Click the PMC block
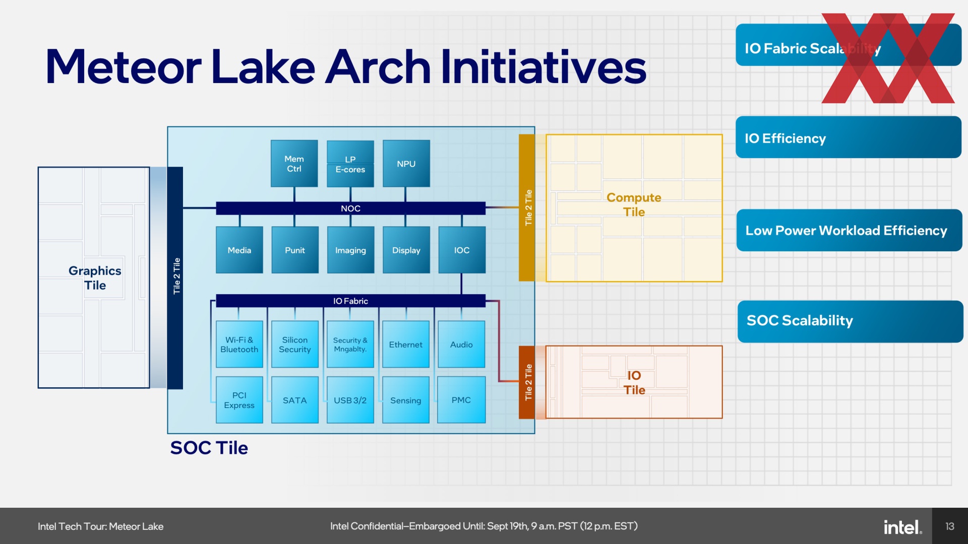This screenshot has width=968, height=544. point(461,400)
